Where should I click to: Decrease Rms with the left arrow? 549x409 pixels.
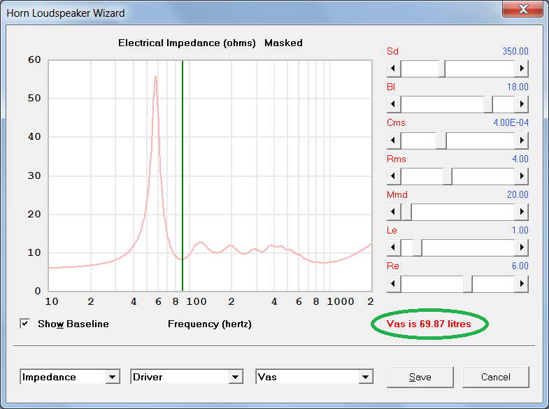pos(394,176)
